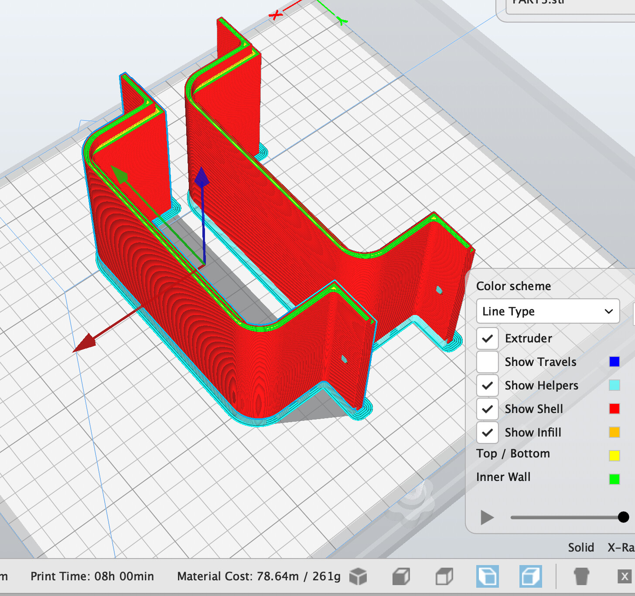Image resolution: width=635 pixels, height=596 pixels.
Task: Open the Line Type color scheme dropdown
Action: pos(548,312)
